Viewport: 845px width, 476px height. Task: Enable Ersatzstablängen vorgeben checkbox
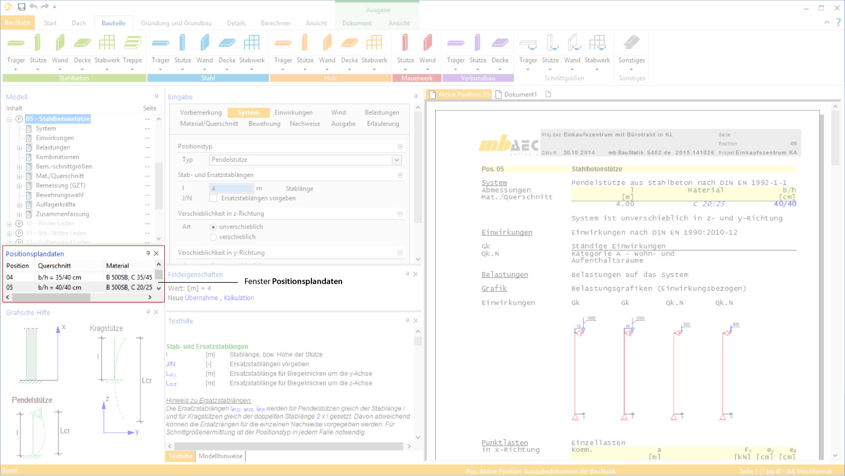(x=213, y=198)
